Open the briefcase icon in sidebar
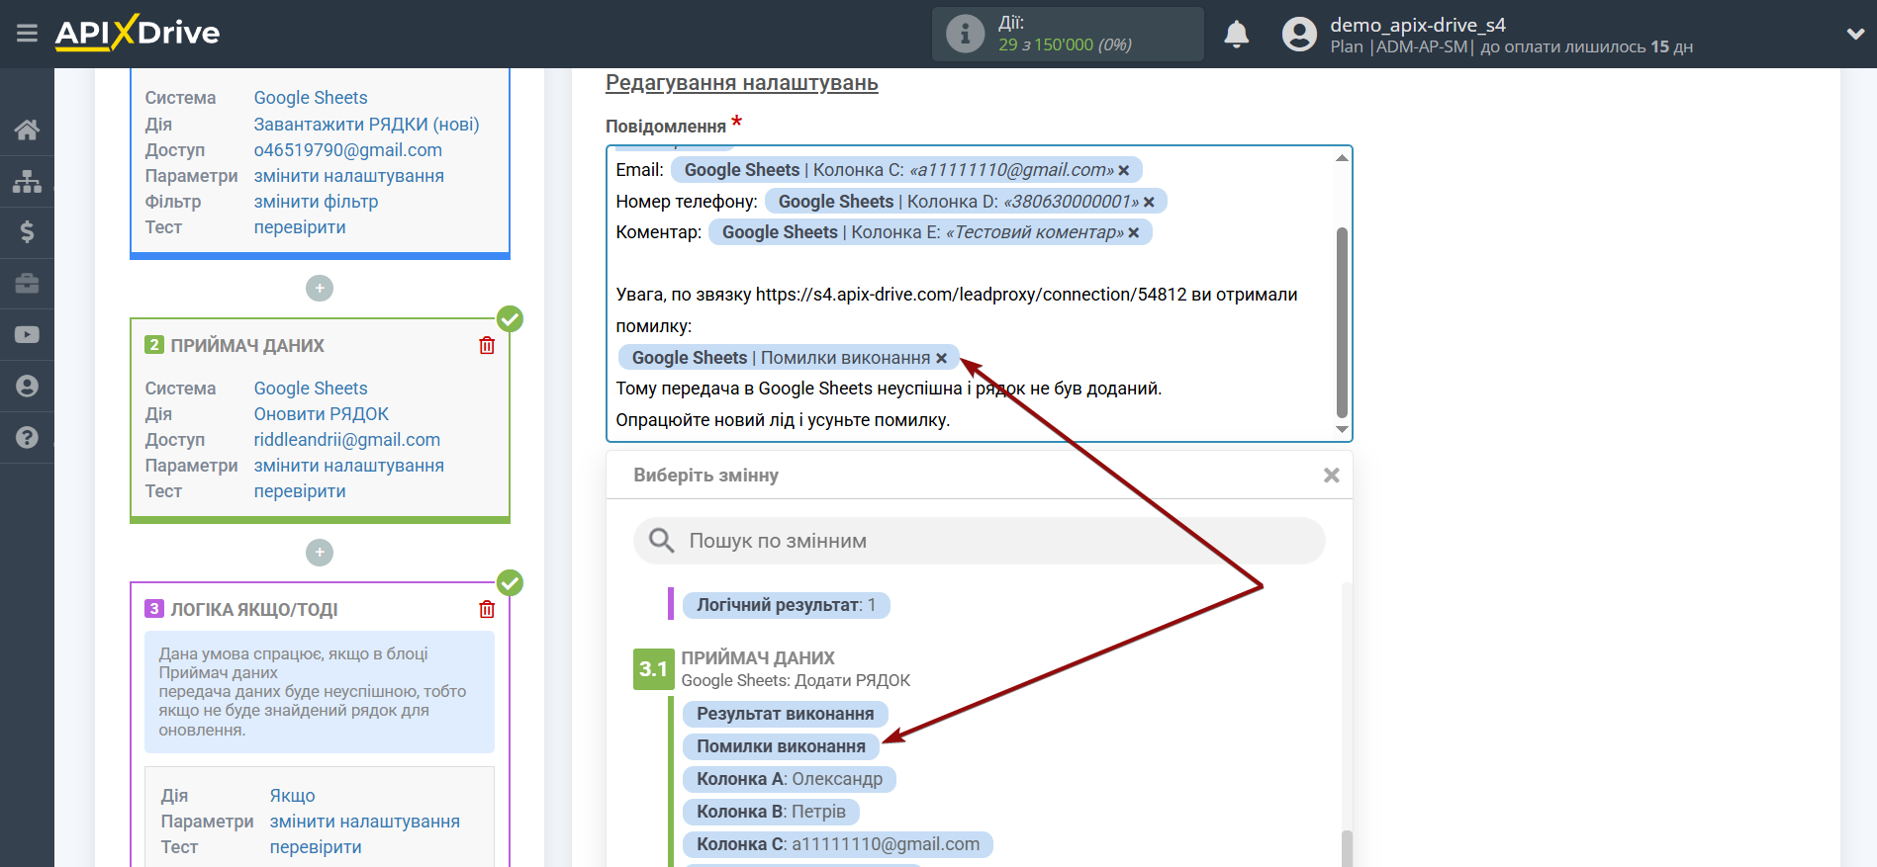 pos(27,284)
